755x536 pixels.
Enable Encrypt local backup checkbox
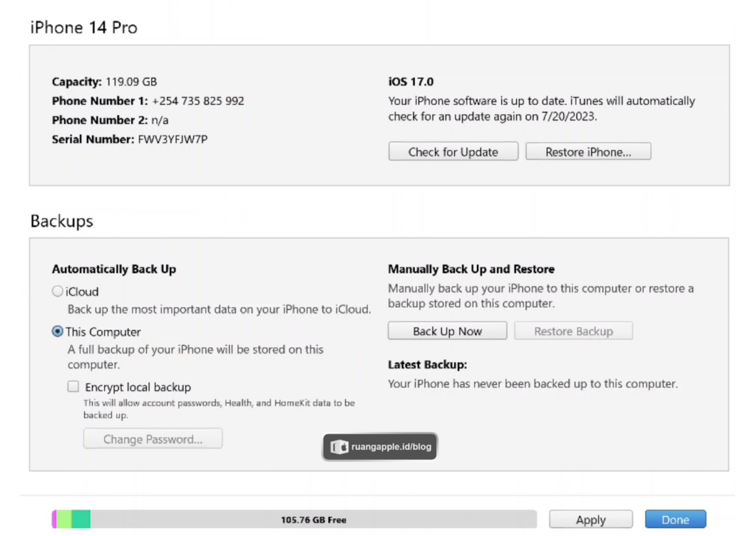[x=73, y=386]
